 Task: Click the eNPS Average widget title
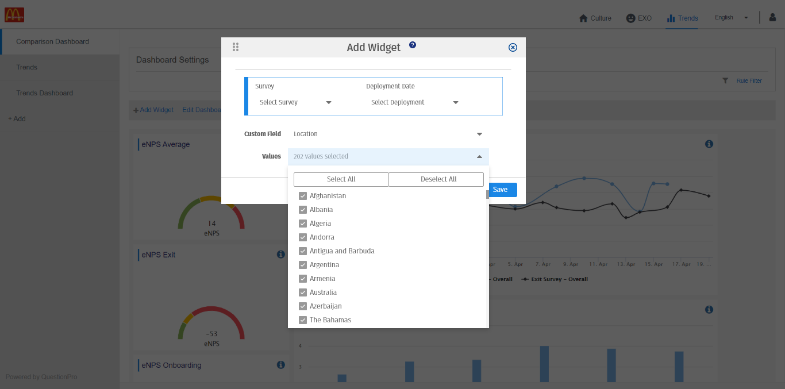pos(166,144)
